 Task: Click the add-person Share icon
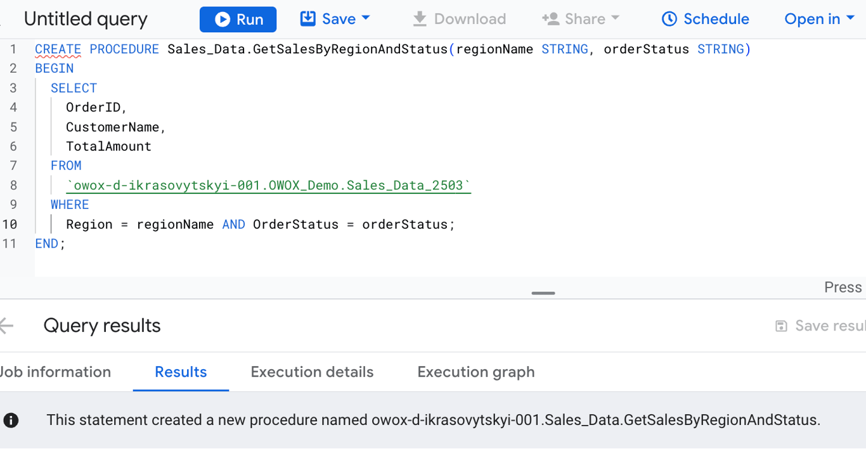(x=550, y=19)
